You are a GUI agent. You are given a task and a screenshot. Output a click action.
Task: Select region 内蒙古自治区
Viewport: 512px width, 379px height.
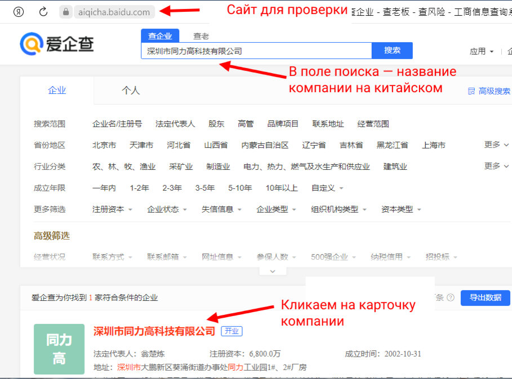[265, 145]
